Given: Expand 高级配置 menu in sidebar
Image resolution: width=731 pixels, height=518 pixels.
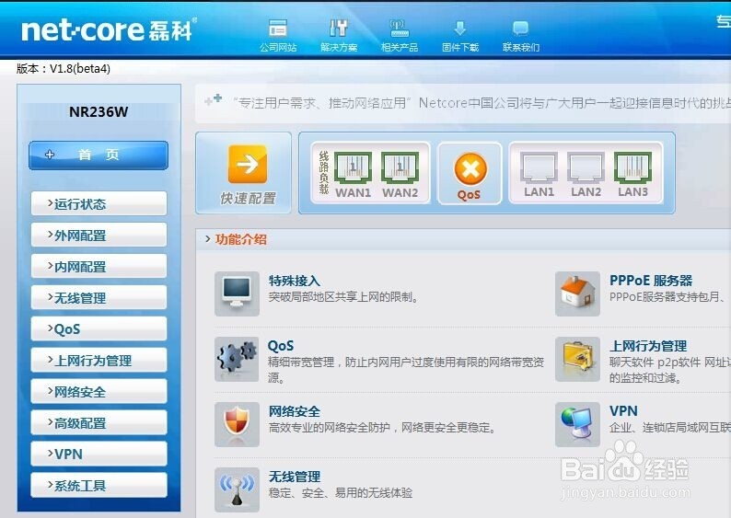Looking at the screenshot, I should click(x=99, y=422).
